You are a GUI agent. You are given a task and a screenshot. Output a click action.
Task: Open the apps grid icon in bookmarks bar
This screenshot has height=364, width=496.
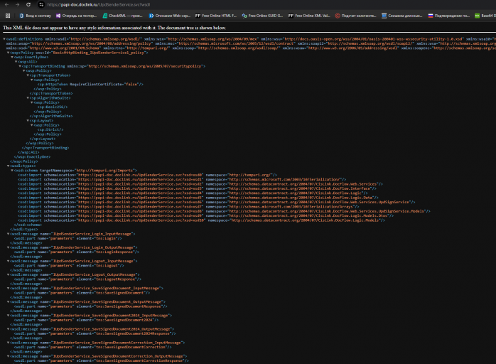coord(8,16)
